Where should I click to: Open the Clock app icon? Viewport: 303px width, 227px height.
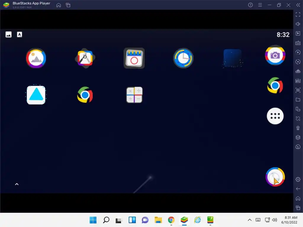pyautogui.click(x=183, y=58)
